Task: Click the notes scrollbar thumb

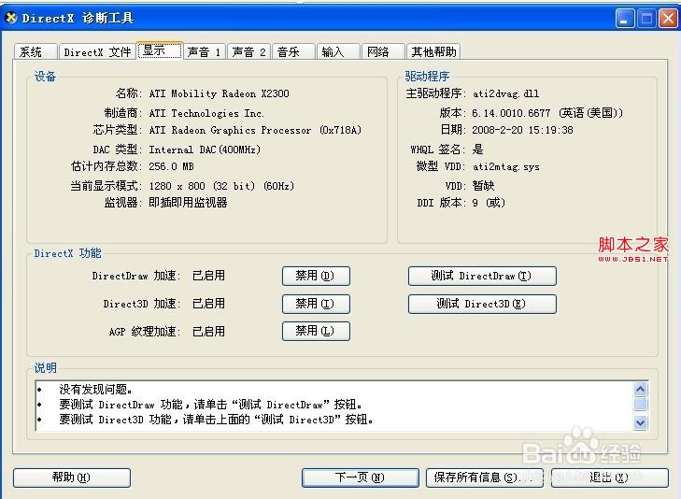Action: pyautogui.click(x=641, y=405)
